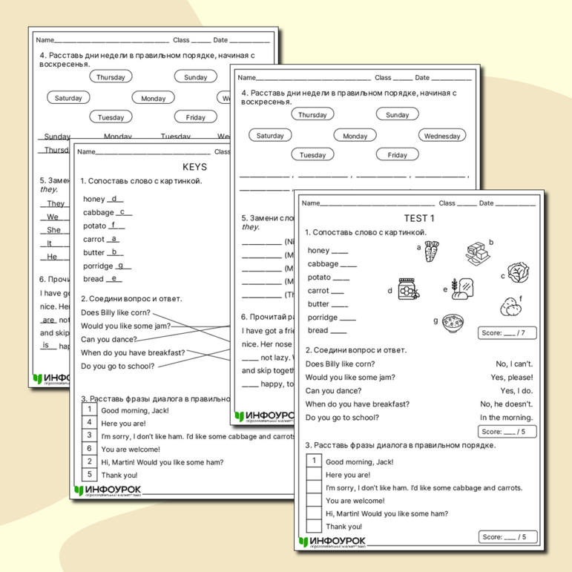Click the 'TEST 1' heading
This screenshot has width=572, height=572.
pyautogui.click(x=419, y=218)
